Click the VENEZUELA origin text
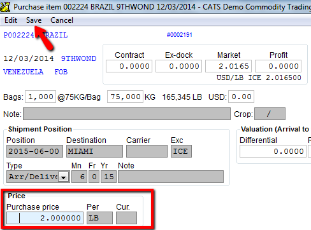 click(24, 72)
